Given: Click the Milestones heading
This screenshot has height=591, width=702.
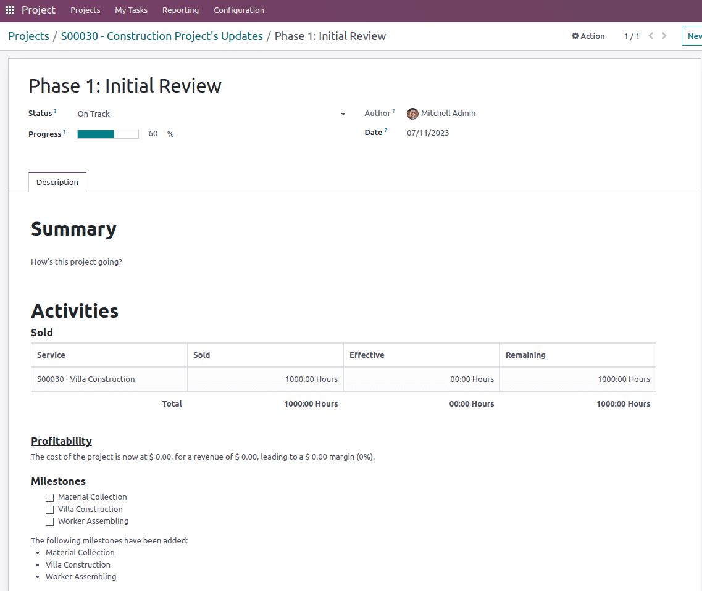Looking at the screenshot, I should [x=58, y=481].
